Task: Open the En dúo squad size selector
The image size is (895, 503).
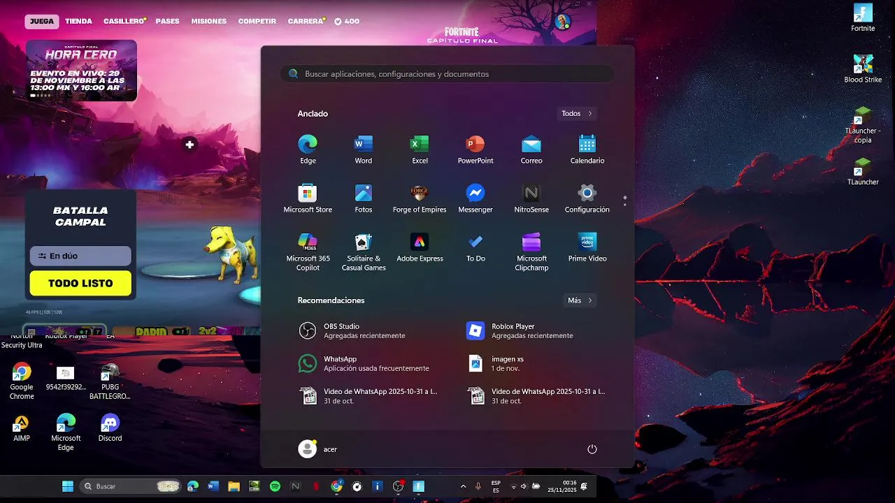Action: pyautogui.click(x=80, y=256)
